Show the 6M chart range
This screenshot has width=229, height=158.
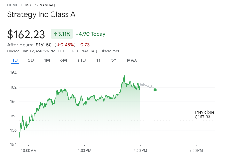(63, 60)
